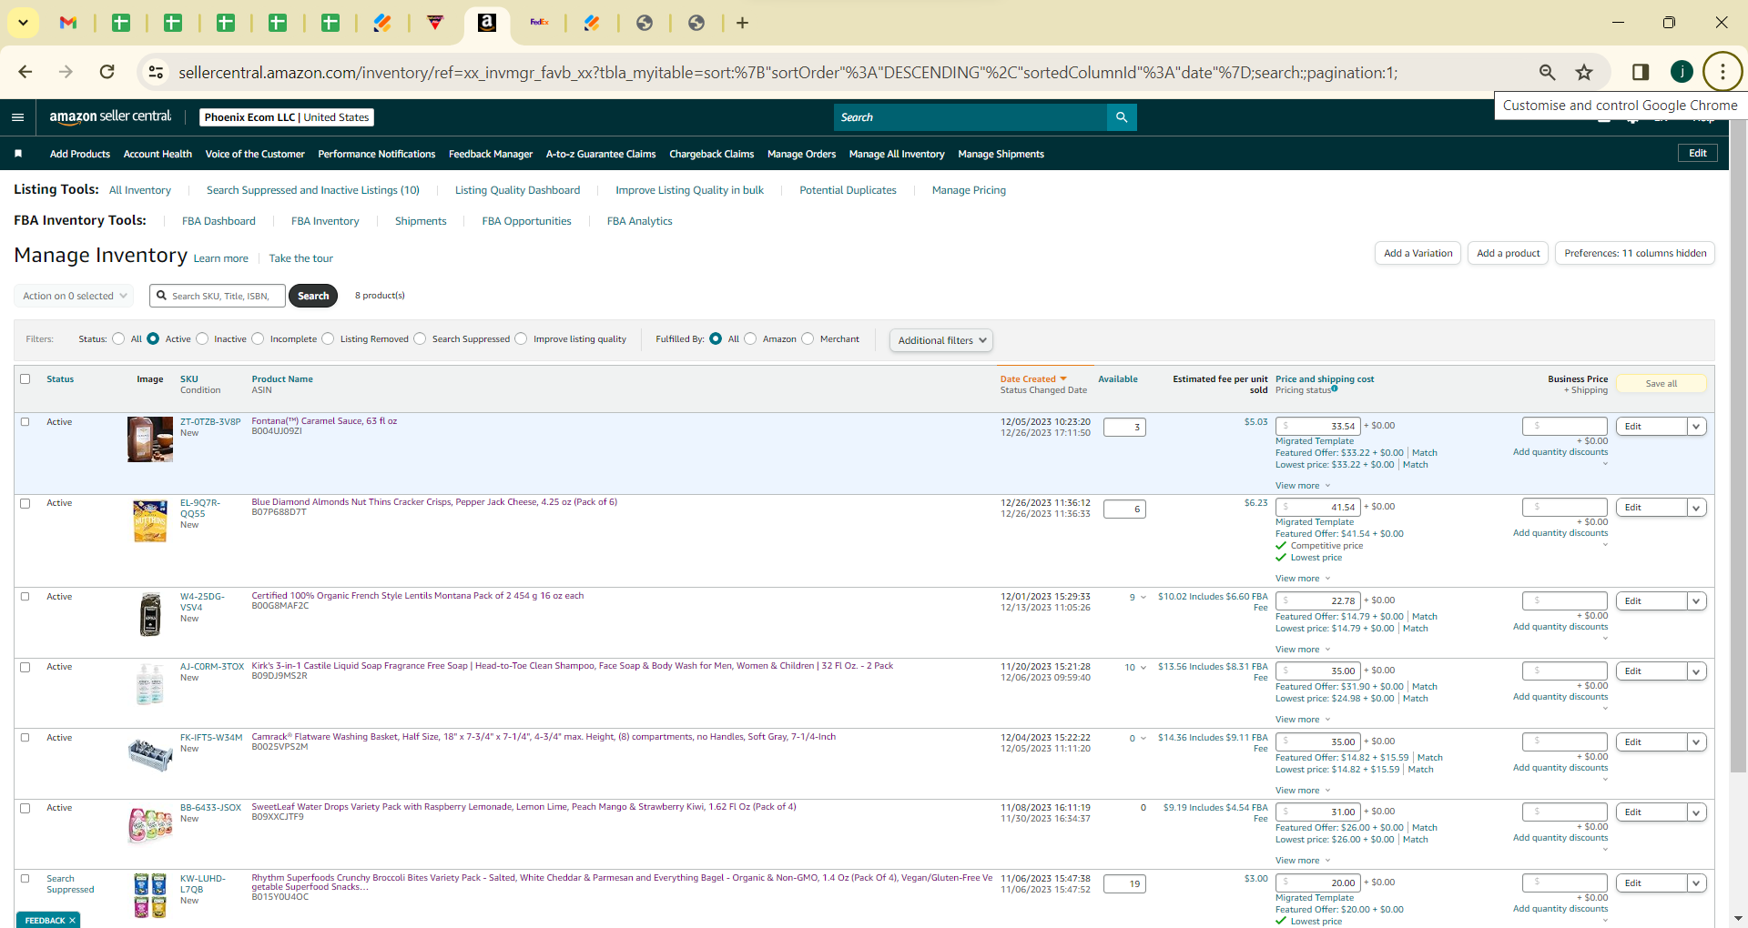Screen dimensions: 1748x928
Task: Filter by Amazon fulfillment
Action: tap(750, 338)
